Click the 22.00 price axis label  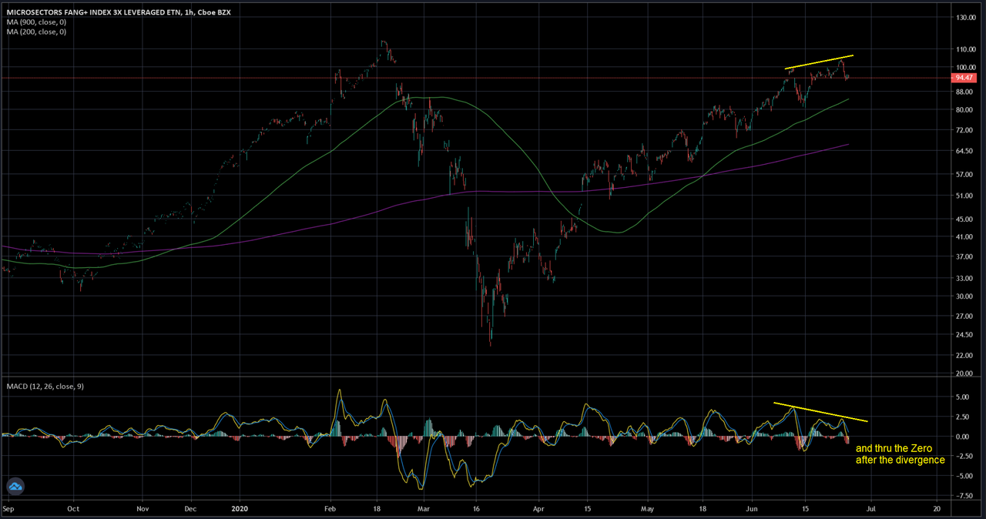[x=964, y=355]
